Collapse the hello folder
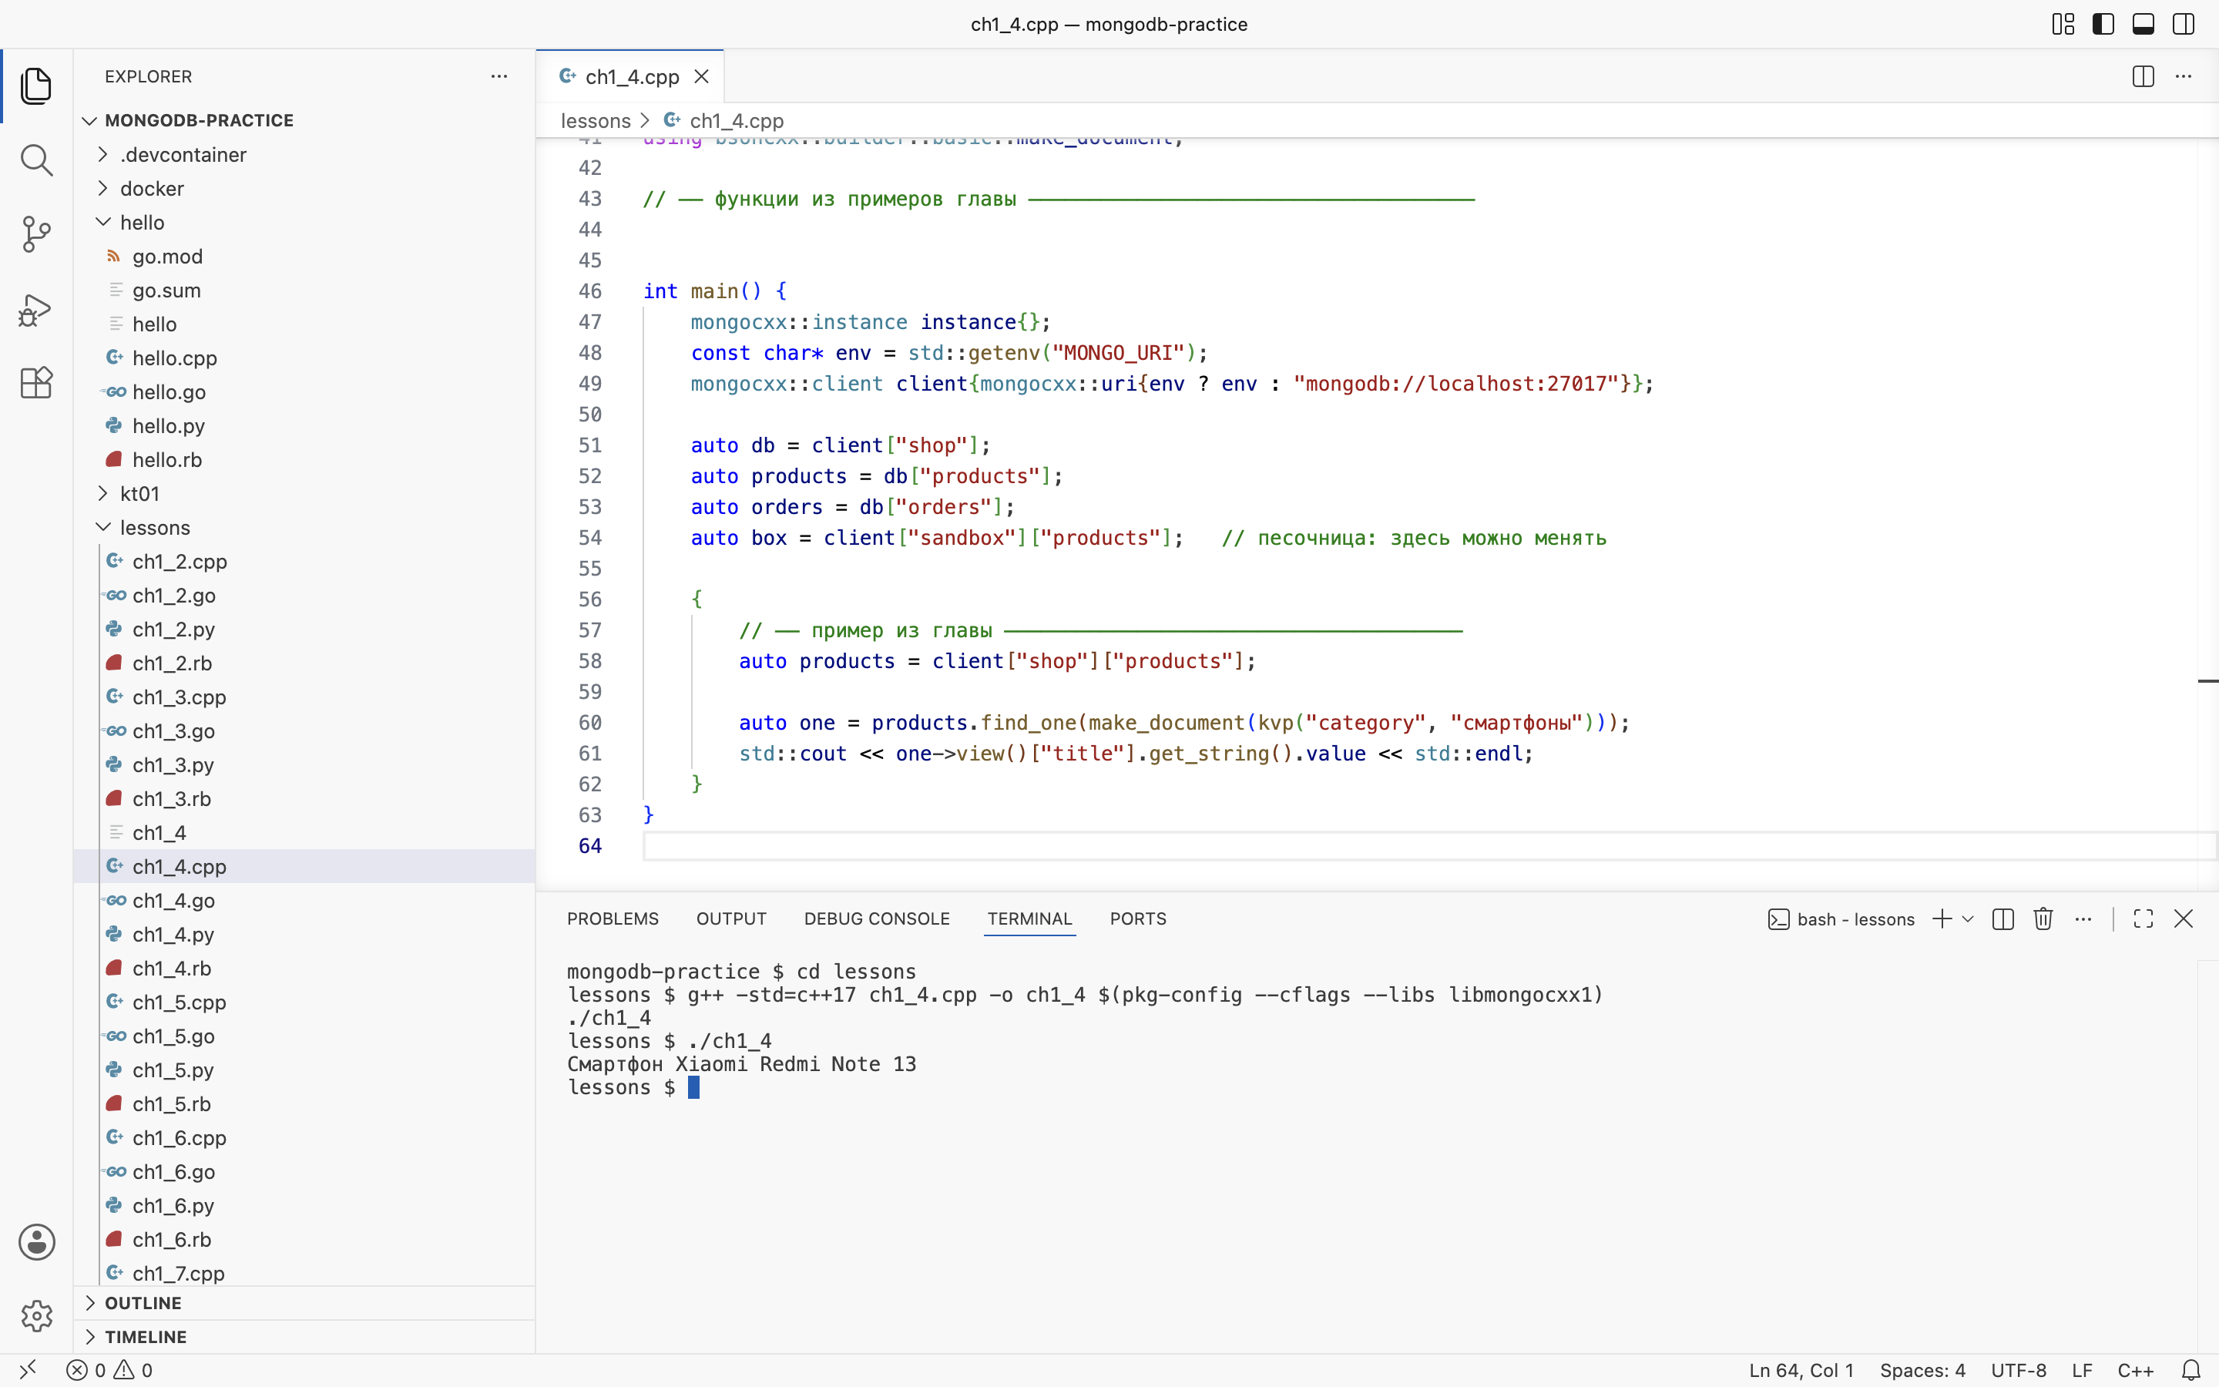 click(x=304, y=222)
